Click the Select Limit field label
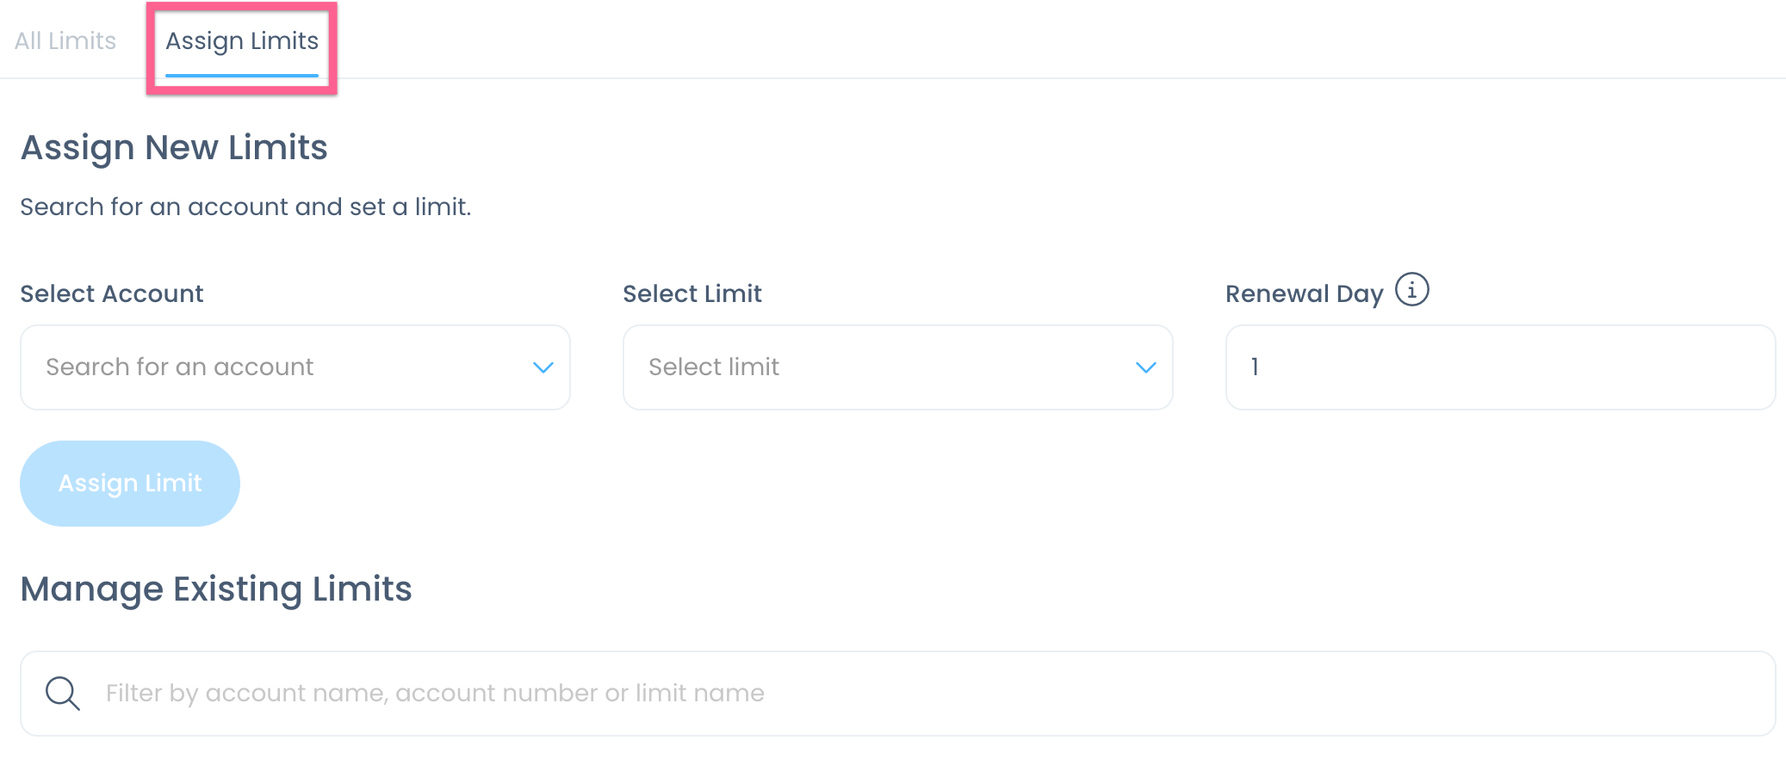 [692, 294]
